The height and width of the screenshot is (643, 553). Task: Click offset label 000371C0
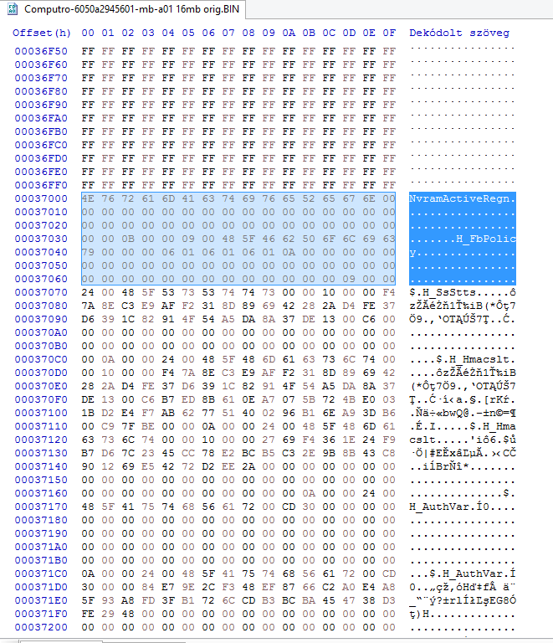41,574
